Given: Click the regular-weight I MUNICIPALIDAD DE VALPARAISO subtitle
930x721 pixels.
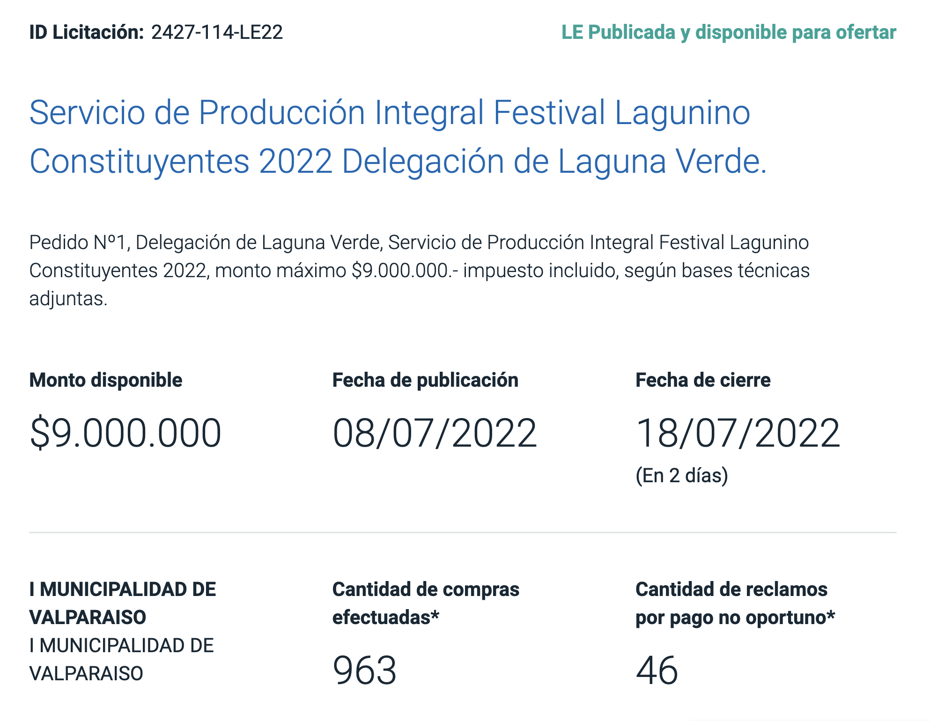Looking at the screenshot, I should (x=121, y=659).
